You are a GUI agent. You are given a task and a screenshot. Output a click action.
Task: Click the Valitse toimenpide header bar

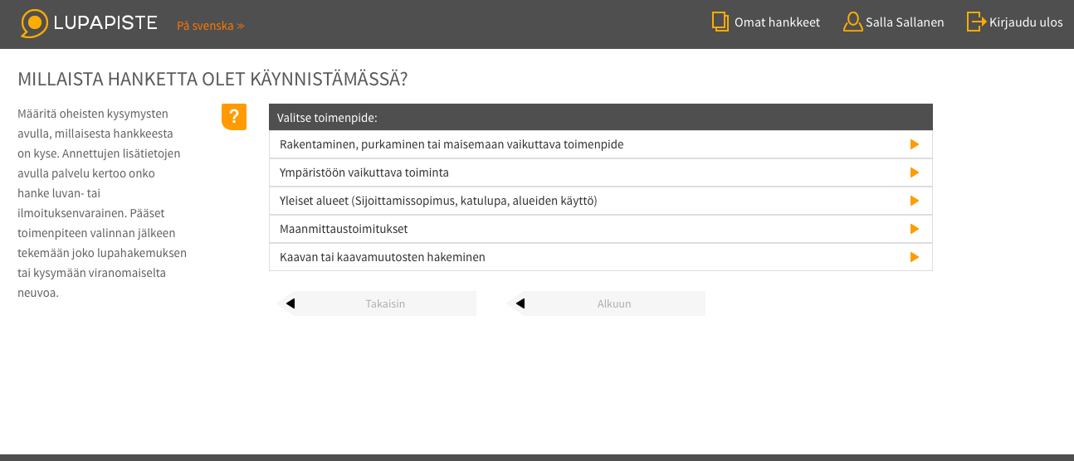[601, 117]
